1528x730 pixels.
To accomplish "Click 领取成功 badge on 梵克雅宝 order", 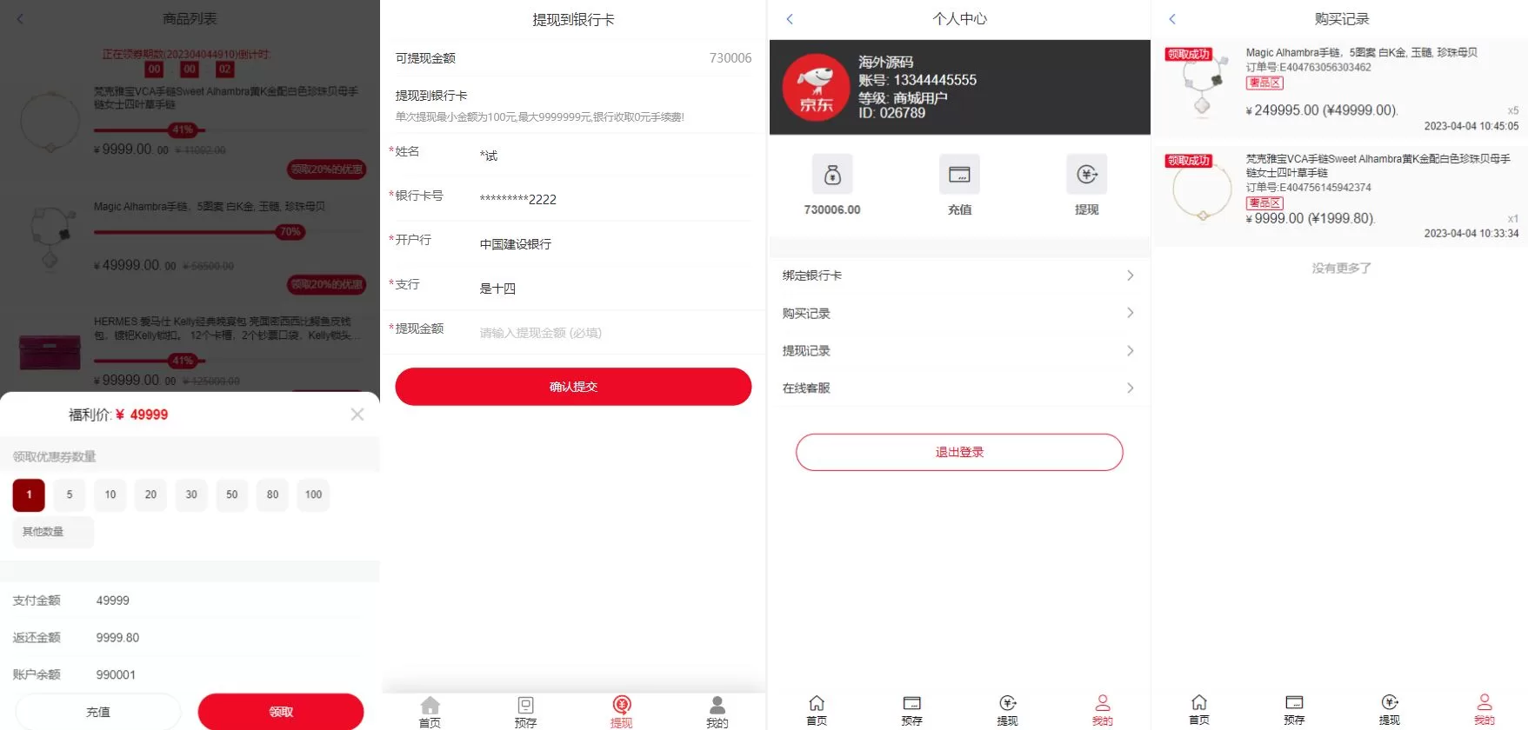I will [1188, 161].
